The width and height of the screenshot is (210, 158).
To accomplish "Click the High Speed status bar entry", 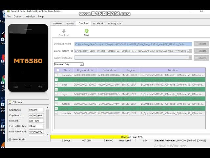I will (x=125, y=141).
